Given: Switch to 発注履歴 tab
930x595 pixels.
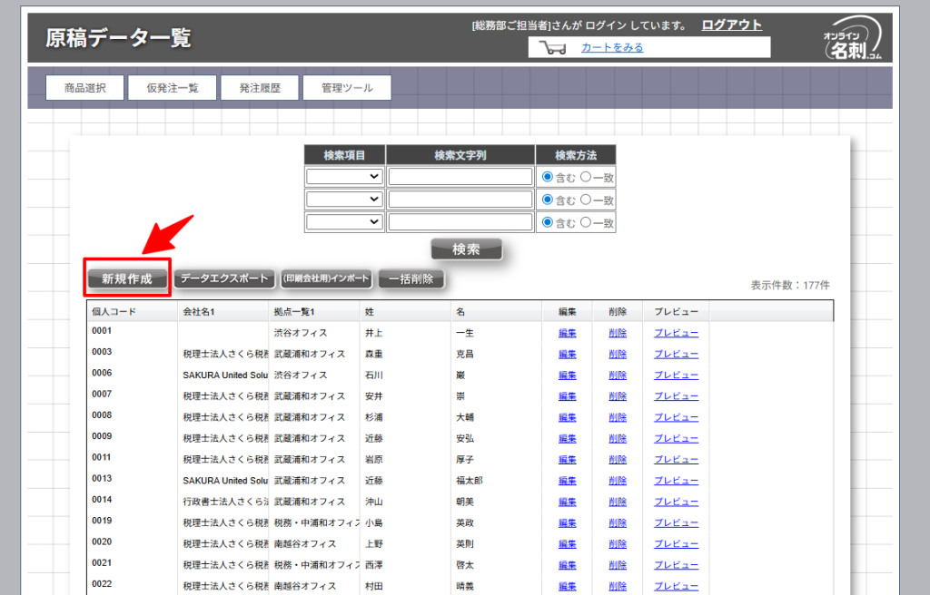Looking at the screenshot, I should pos(260,88).
